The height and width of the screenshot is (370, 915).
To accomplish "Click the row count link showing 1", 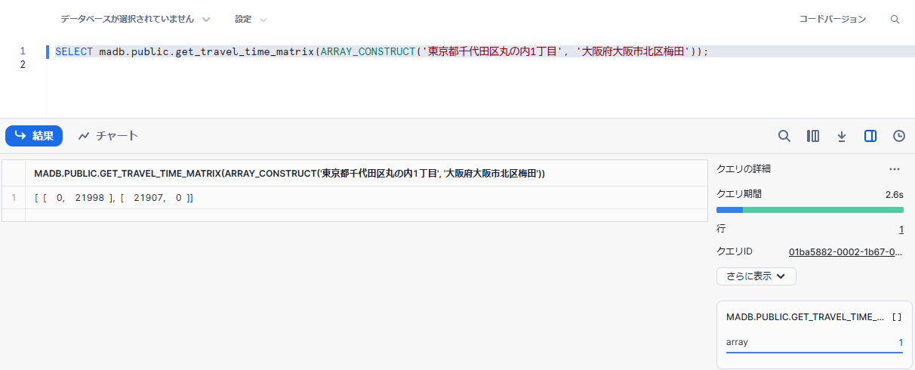I will pyautogui.click(x=901, y=229).
